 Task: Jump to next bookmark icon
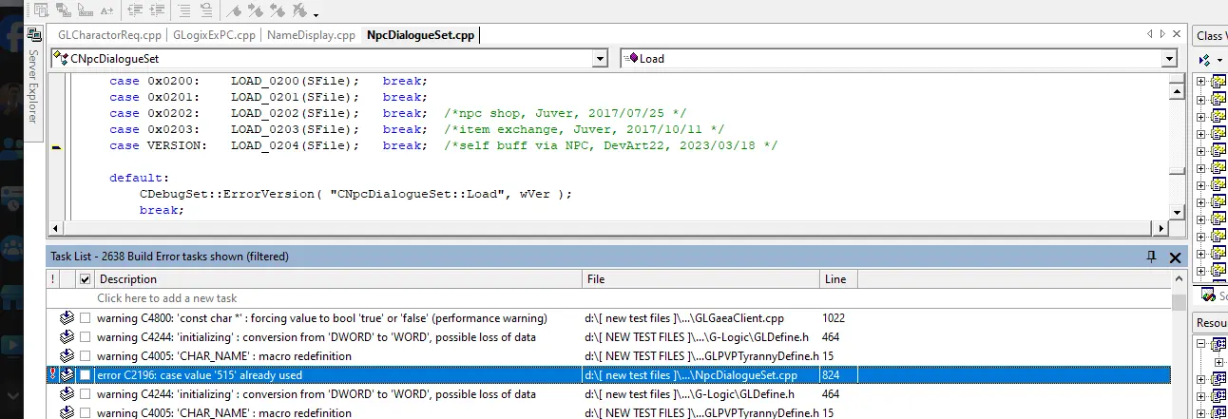256,10
